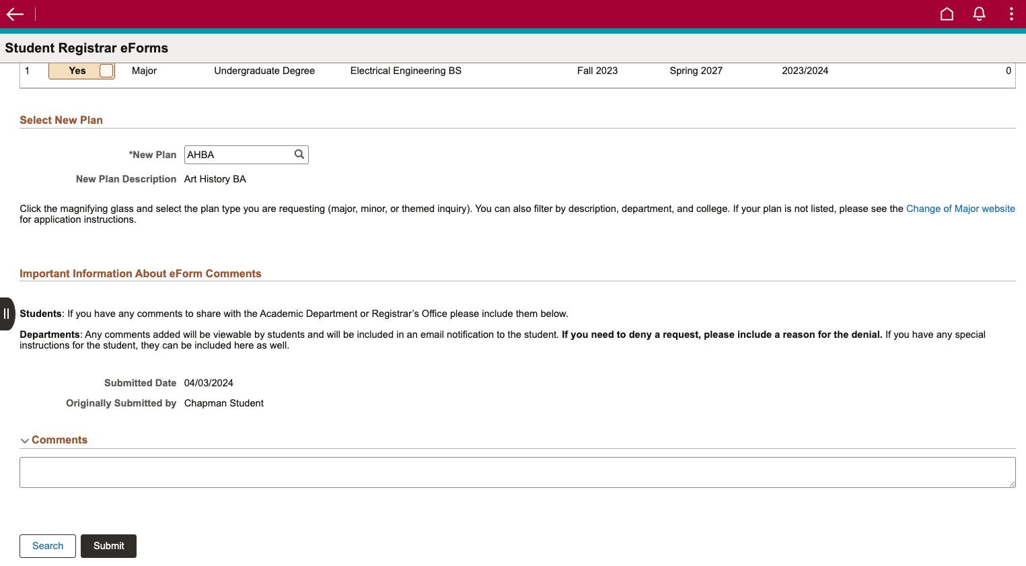Click the Chapman Student submitter name
1026x566 pixels.
pyautogui.click(x=224, y=403)
